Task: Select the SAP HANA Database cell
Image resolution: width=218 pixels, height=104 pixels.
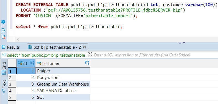Action: click(63, 91)
